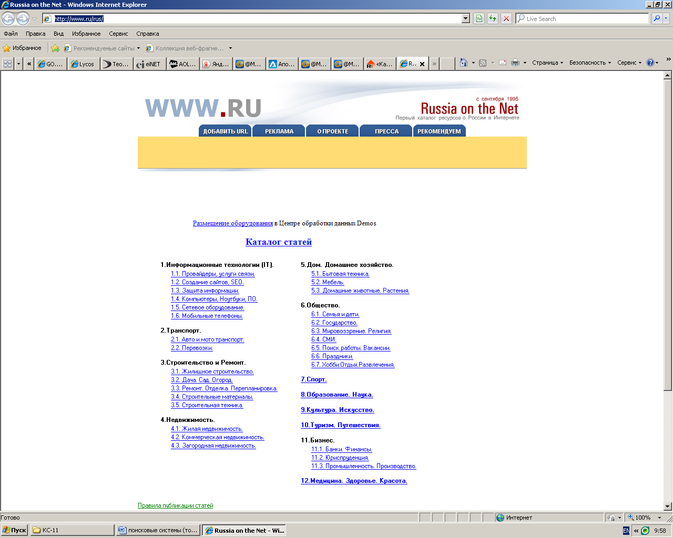Click the Add to Favorites bar star icon
Screen dimensions: 673x538
[55, 48]
